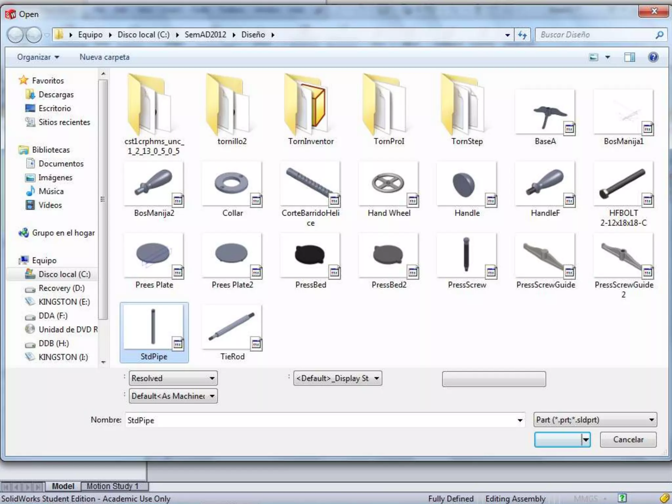The height and width of the screenshot is (504, 672).
Task: Toggle the preview pane icon
Action: point(629,57)
